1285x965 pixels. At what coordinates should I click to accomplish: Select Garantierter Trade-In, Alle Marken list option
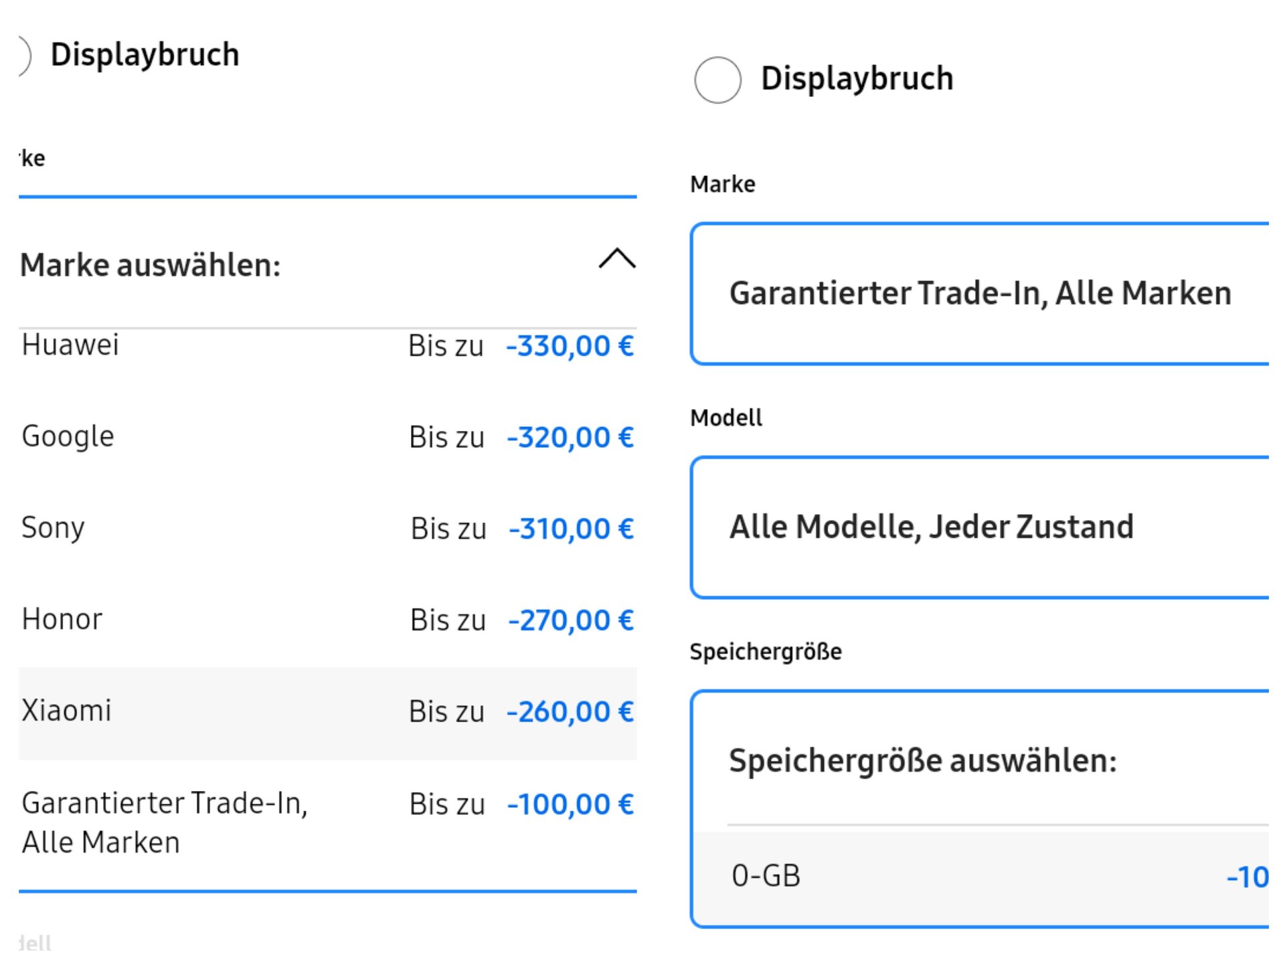165,822
